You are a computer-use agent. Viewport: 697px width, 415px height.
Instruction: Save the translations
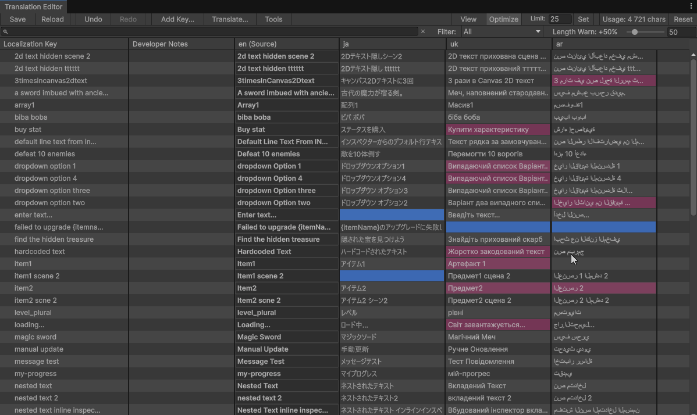17,19
